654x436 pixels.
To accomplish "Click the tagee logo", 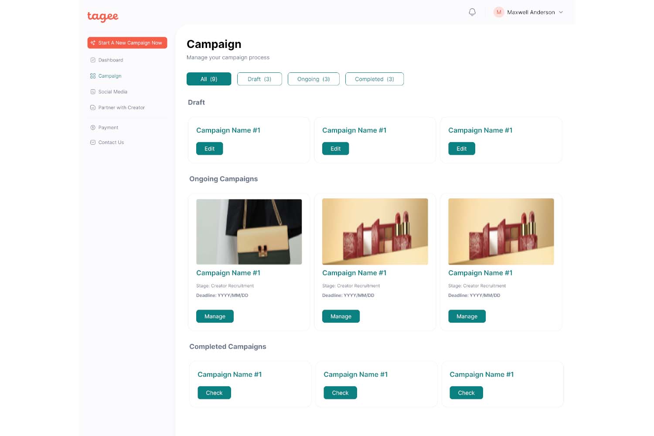I will (x=103, y=17).
